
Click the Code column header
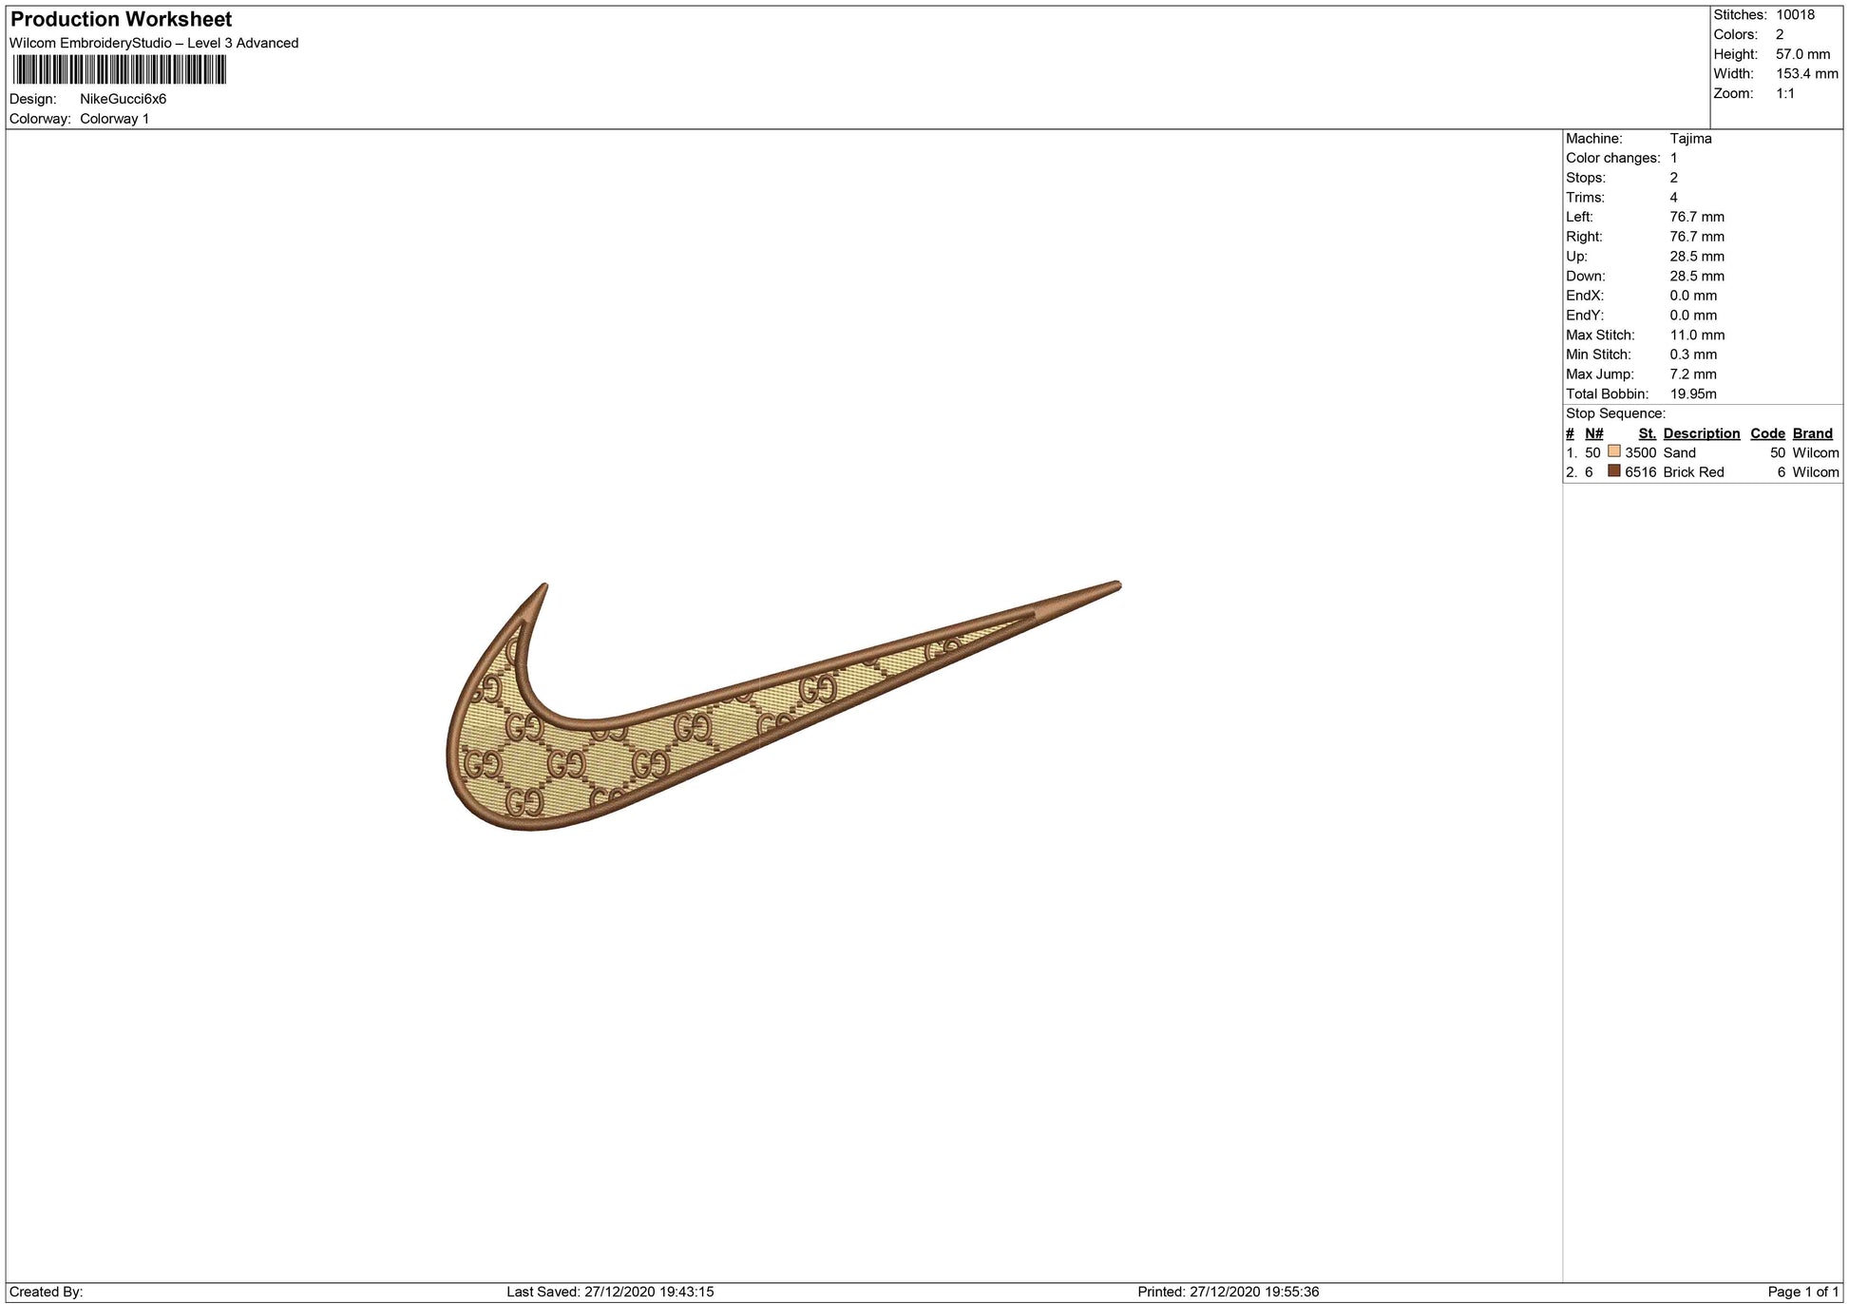(x=1767, y=433)
